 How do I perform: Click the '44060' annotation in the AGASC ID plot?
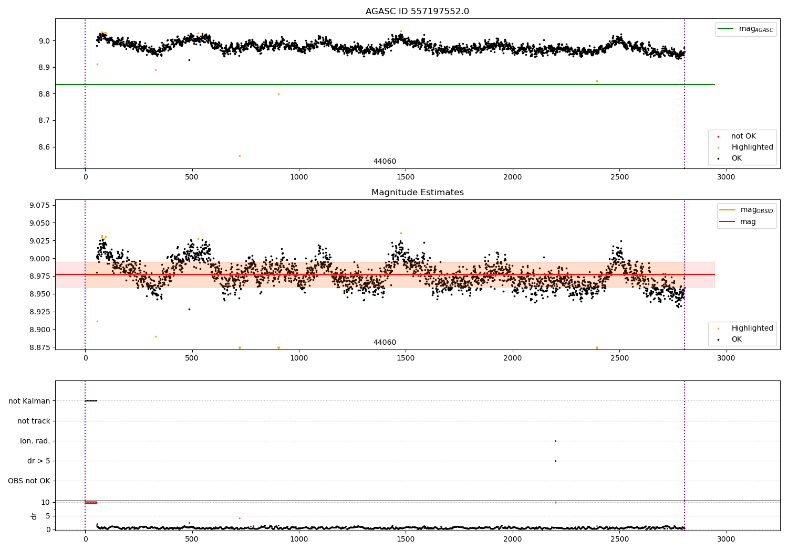385,162
